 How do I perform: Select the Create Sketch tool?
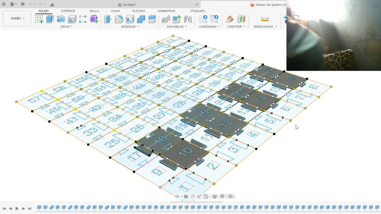(x=39, y=19)
